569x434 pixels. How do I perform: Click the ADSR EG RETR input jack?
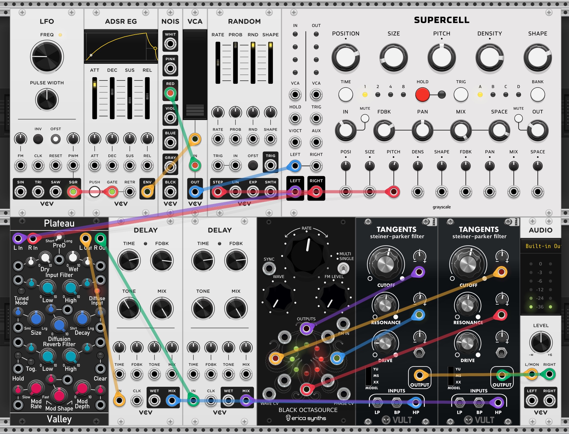[x=130, y=192]
